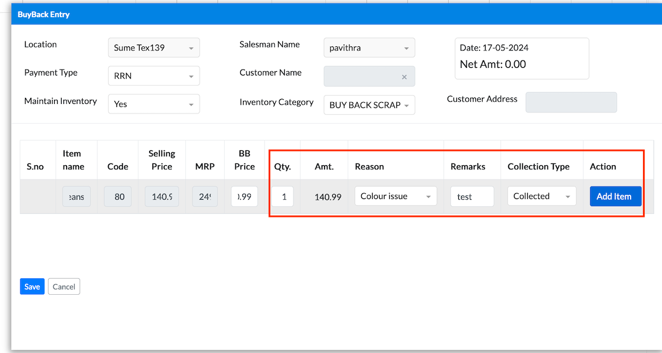This screenshot has height=353, width=662.
Task: Expand the Payment Type dropdown
Action: tap(154, 76)
